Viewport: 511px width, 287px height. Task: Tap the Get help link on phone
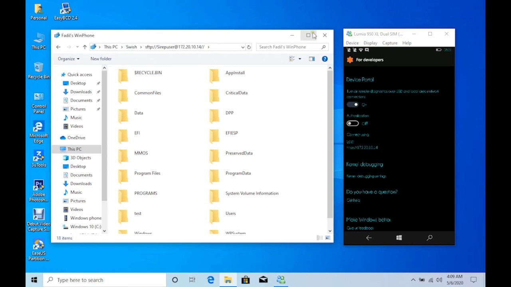click(353, 201)
